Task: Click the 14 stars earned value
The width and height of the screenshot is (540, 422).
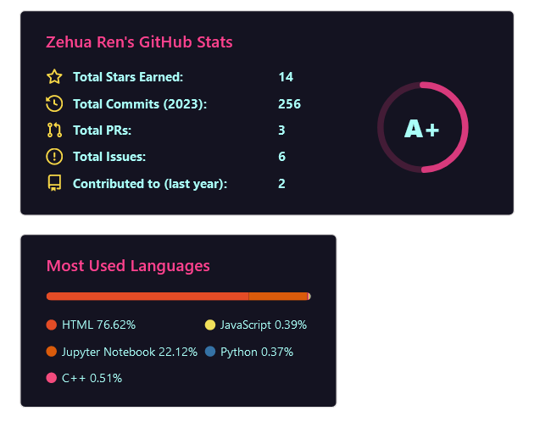Action: click(x=286, y=77)
